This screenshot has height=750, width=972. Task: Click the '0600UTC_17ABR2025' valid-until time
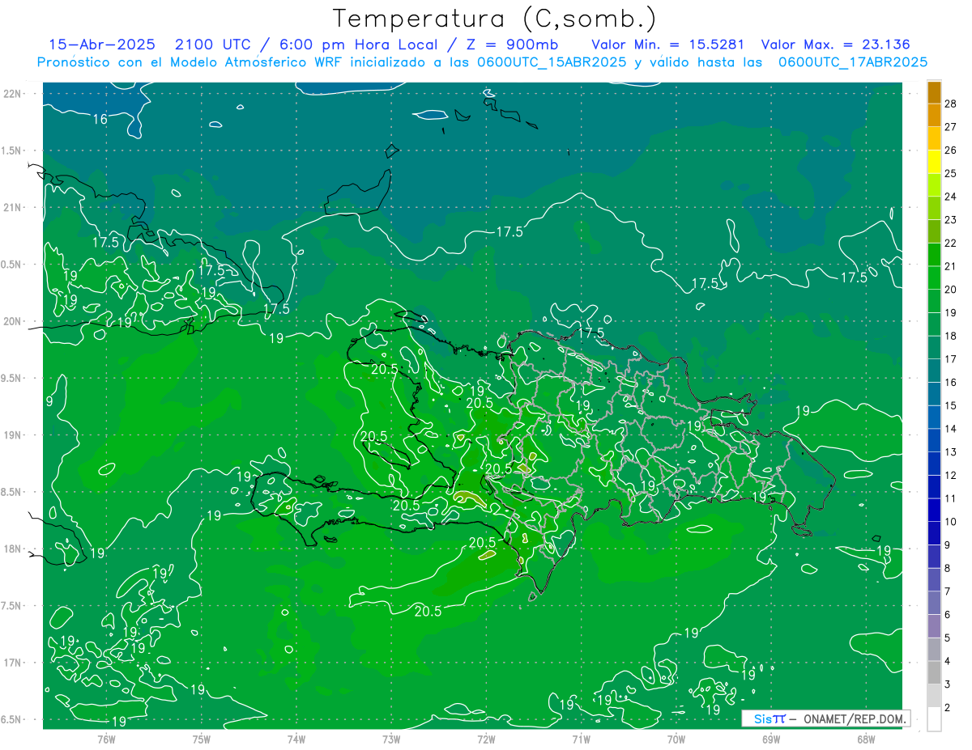tap(853, 62)
